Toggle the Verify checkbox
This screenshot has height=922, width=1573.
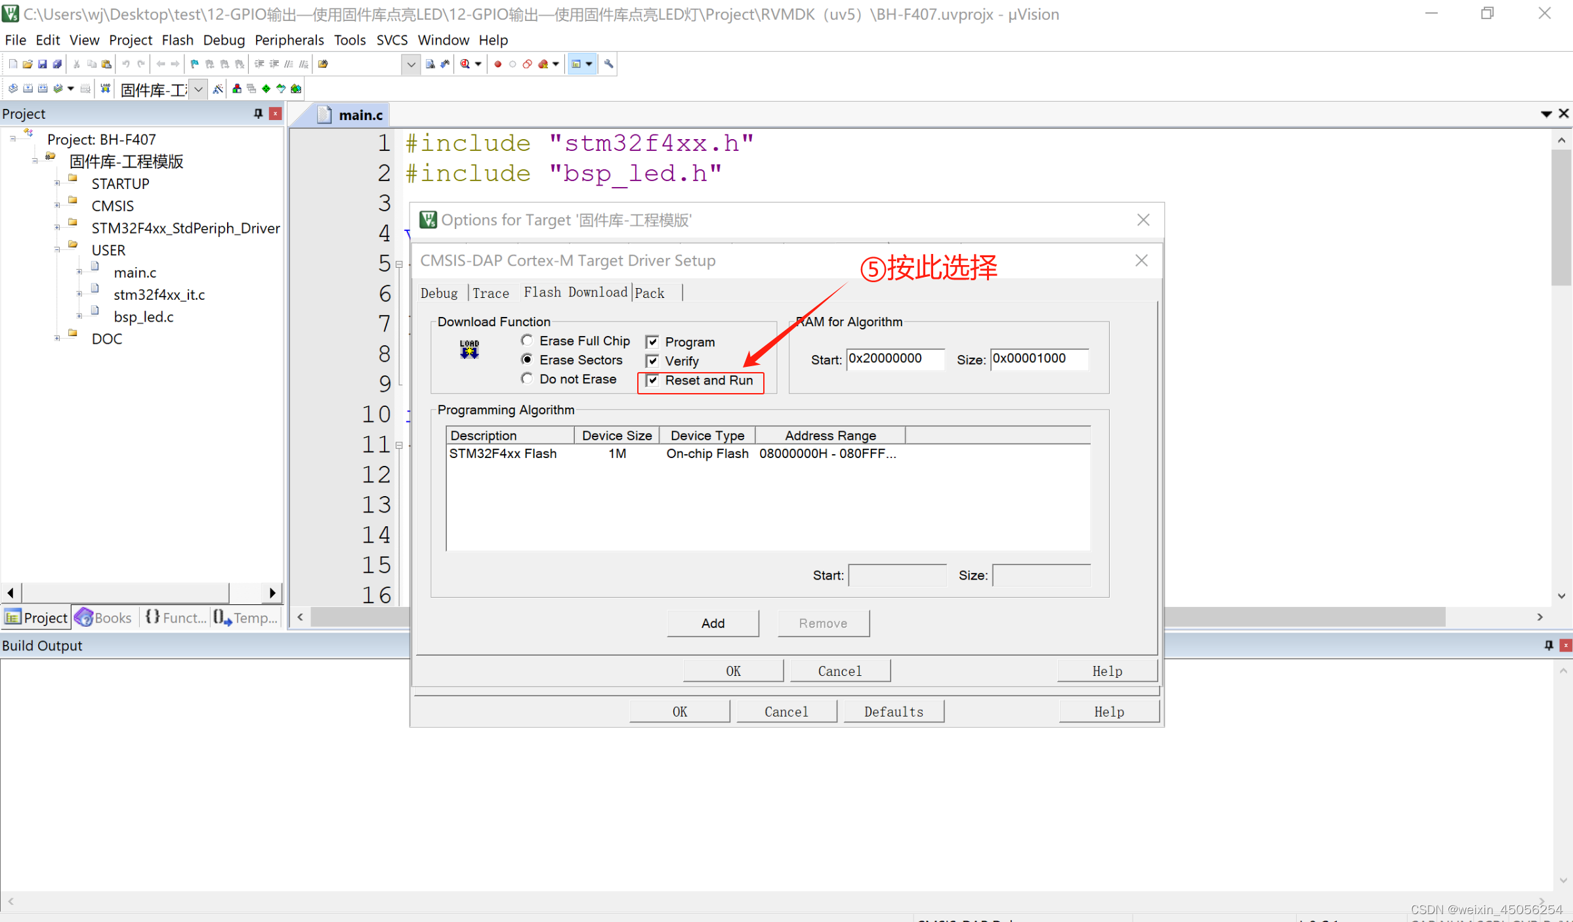(652, 361)
